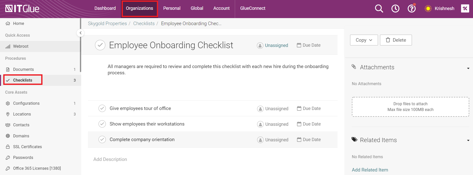Check off Show employees their workstations
The width and height of the screenshot is (473, 175).
[x=102, y=124]
